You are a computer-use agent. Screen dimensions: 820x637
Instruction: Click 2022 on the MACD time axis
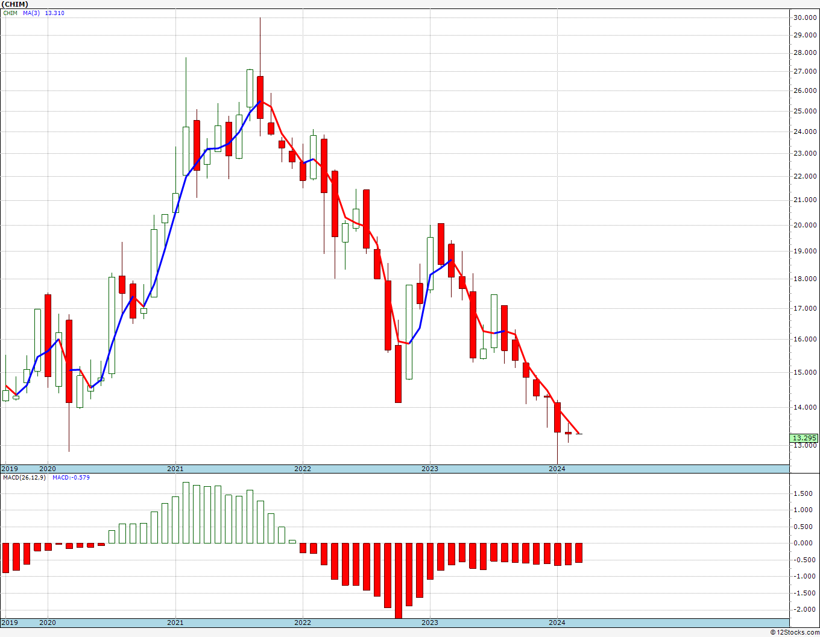(303, 623)
